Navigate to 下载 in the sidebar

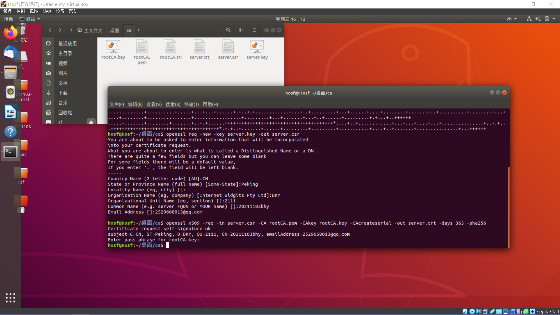(x=63, y=93)
